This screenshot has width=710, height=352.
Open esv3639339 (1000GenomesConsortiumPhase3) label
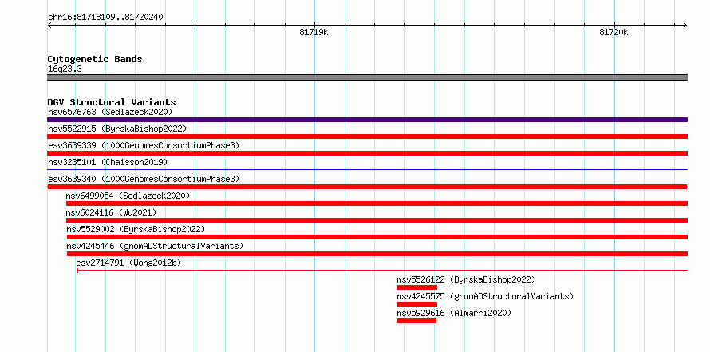[144, 145]
